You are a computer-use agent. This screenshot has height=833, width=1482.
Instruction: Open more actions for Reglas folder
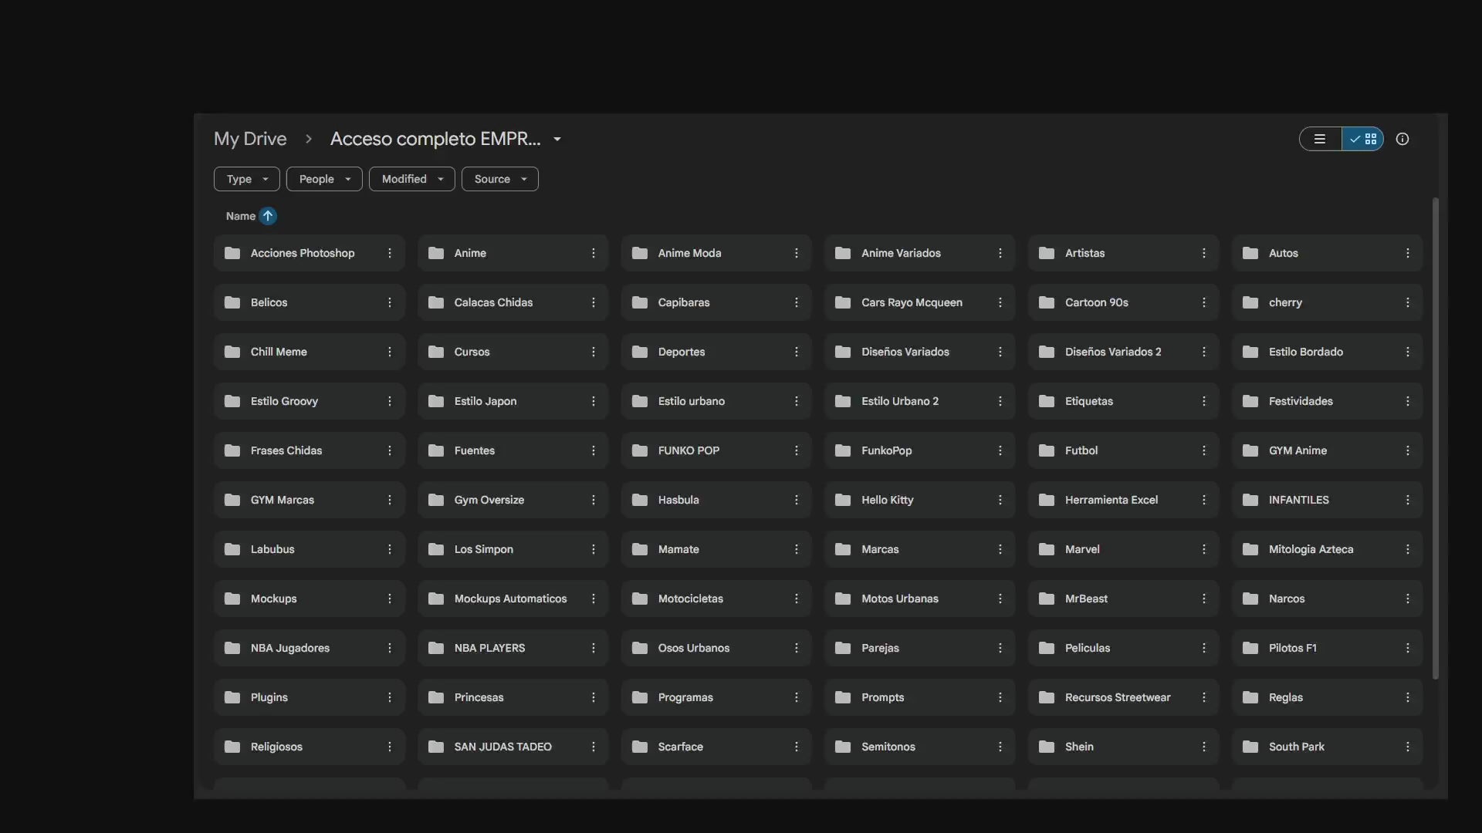click(x=1408, y=697)
